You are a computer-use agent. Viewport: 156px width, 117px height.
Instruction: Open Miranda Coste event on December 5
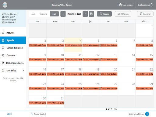91,45
